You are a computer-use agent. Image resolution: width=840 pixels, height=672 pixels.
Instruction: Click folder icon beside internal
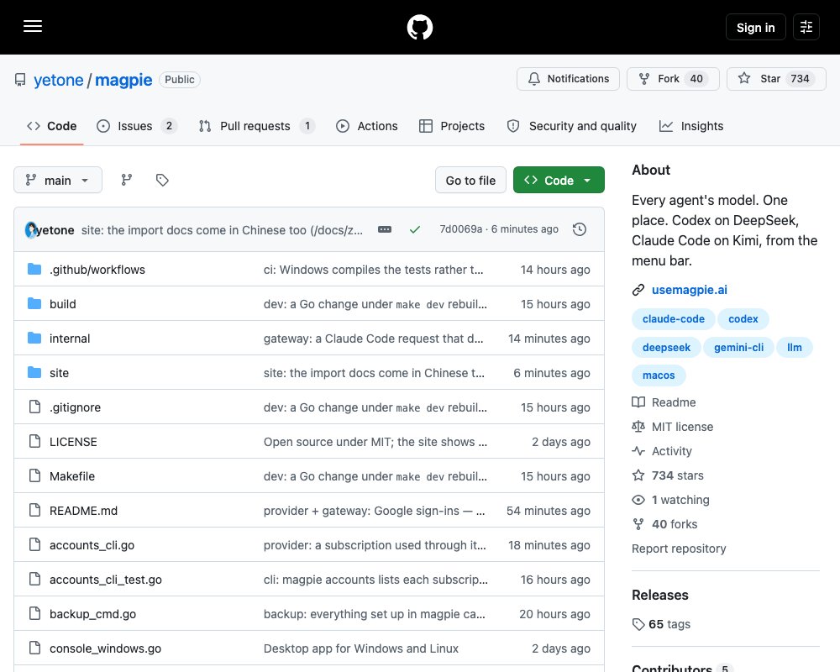(34, 339)
